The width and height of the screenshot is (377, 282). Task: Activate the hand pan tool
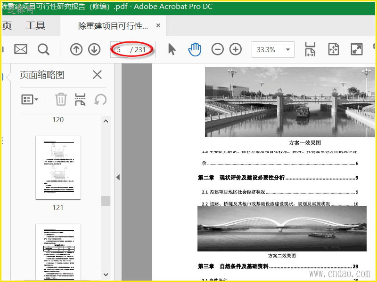click(195, 49)
